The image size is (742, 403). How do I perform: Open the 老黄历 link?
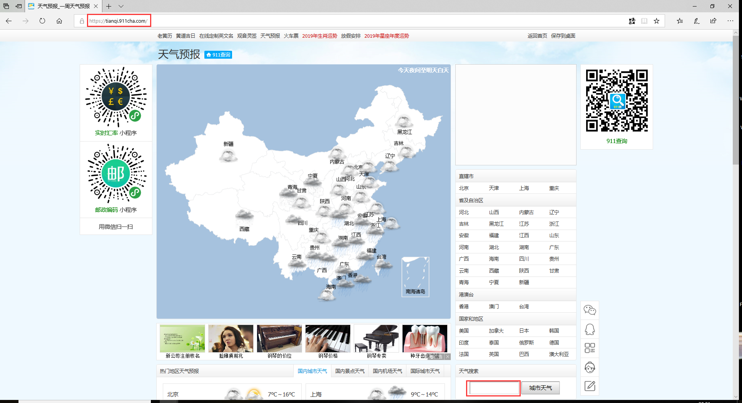[x=163, y=35]
